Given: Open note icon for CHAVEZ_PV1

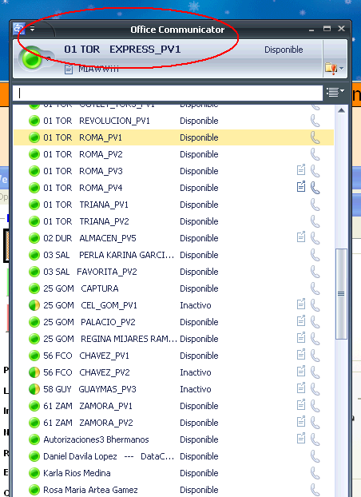Looking at the screenshot, I should point(301,354).
